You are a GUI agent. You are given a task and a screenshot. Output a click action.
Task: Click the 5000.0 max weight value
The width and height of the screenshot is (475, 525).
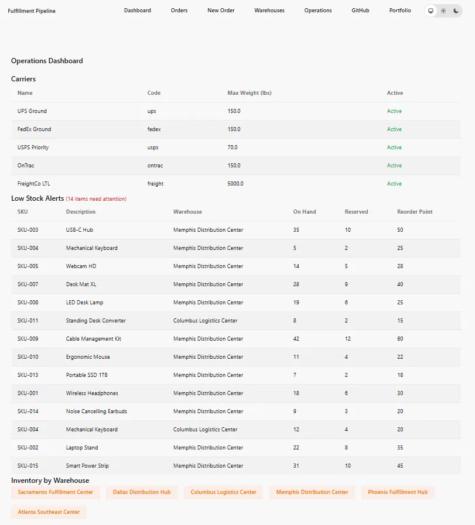[235, 183]
